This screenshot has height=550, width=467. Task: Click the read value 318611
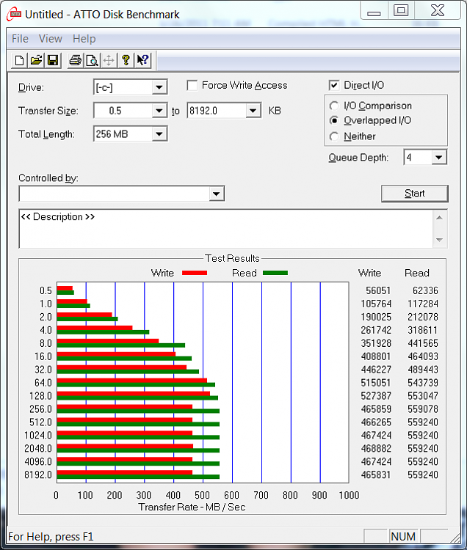pos(423,330)
